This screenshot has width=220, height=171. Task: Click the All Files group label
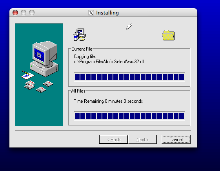tap(78, 91)
